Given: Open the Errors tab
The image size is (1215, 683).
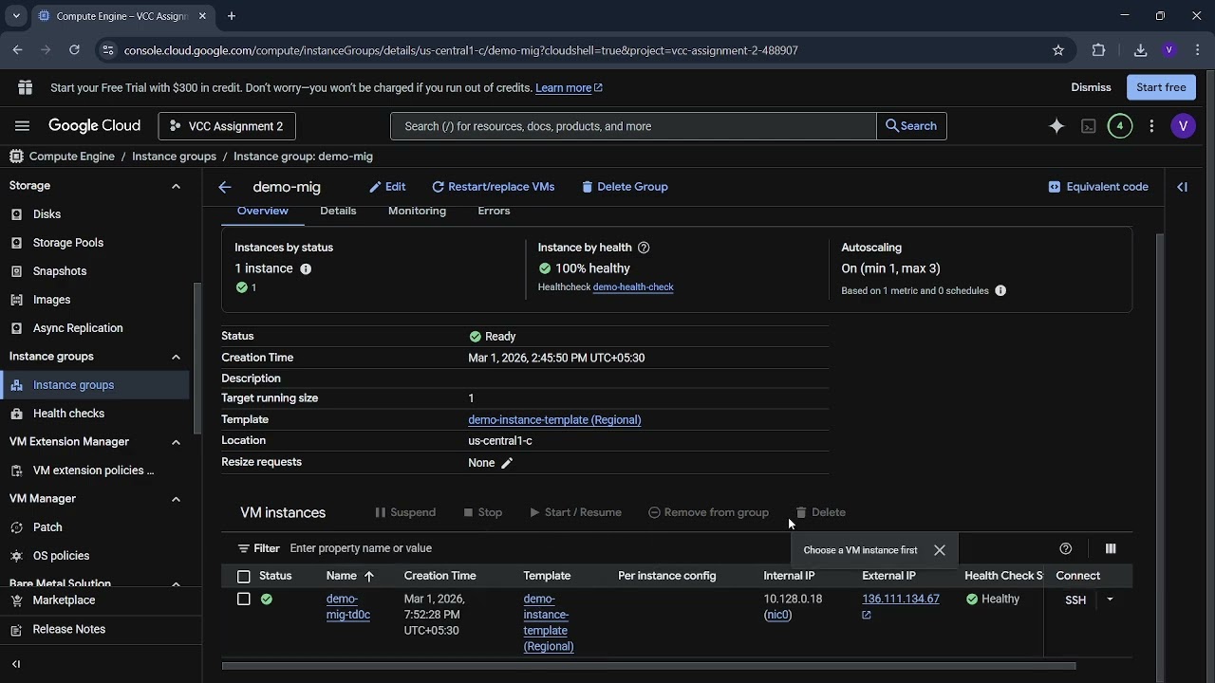Looking at the screenshot, I should (494, 211).
